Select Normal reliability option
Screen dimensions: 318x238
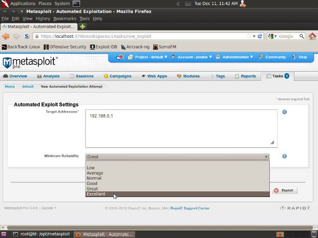pos(177,178)
